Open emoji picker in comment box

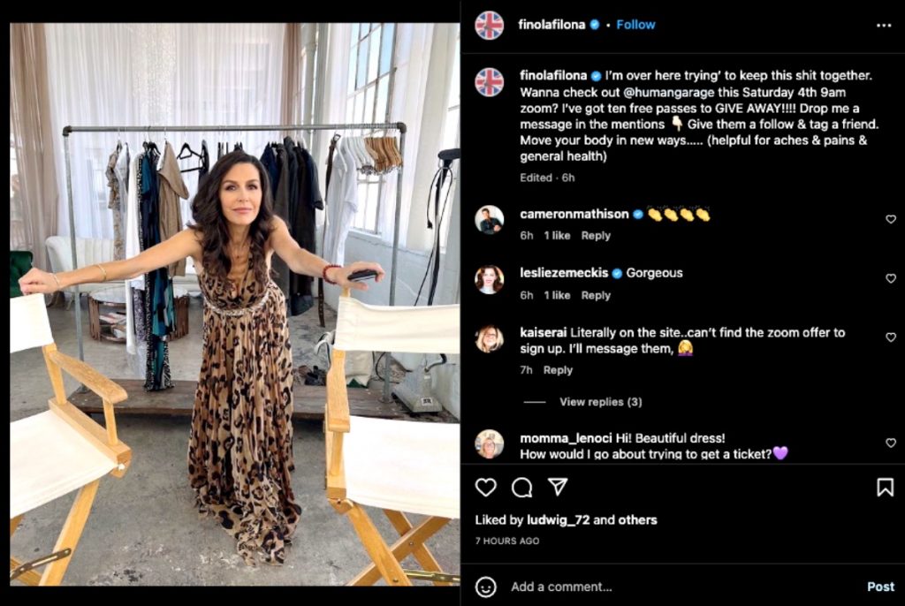pos(486,587)
